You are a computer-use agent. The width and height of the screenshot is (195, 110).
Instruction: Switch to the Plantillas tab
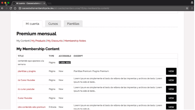(x=73, y=24)
